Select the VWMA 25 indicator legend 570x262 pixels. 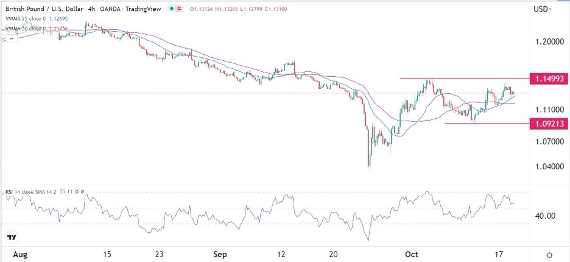pyautogui.click(x=22, y=18)
